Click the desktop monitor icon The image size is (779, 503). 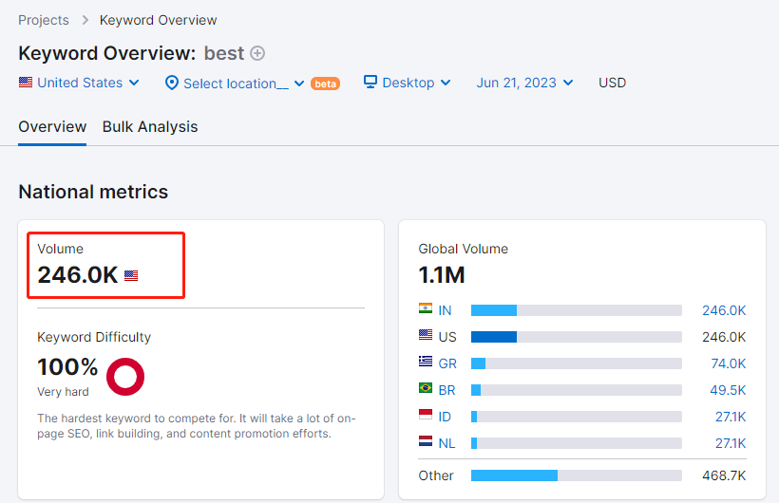370,83
